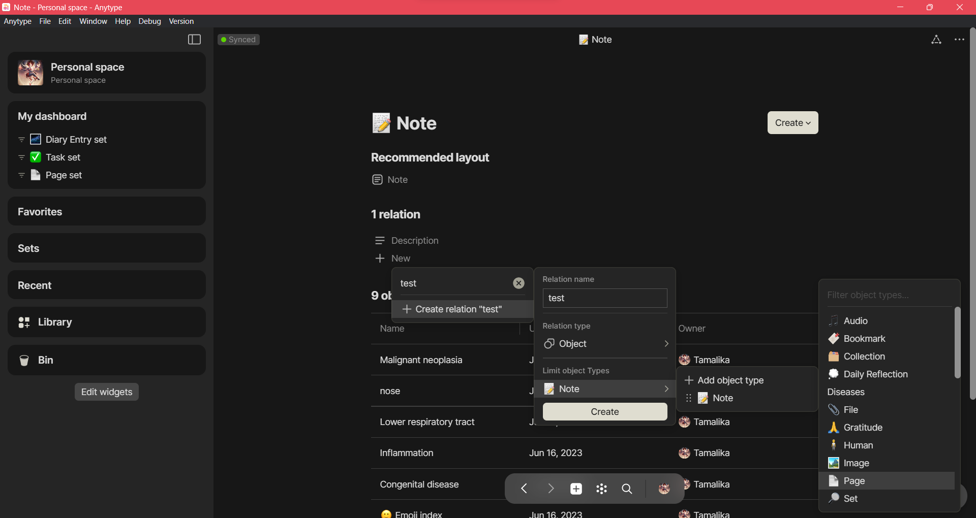Viewport: 976px width, 518px height.
Task: Click the Personal space avatar image
Action: coord(30,73)
